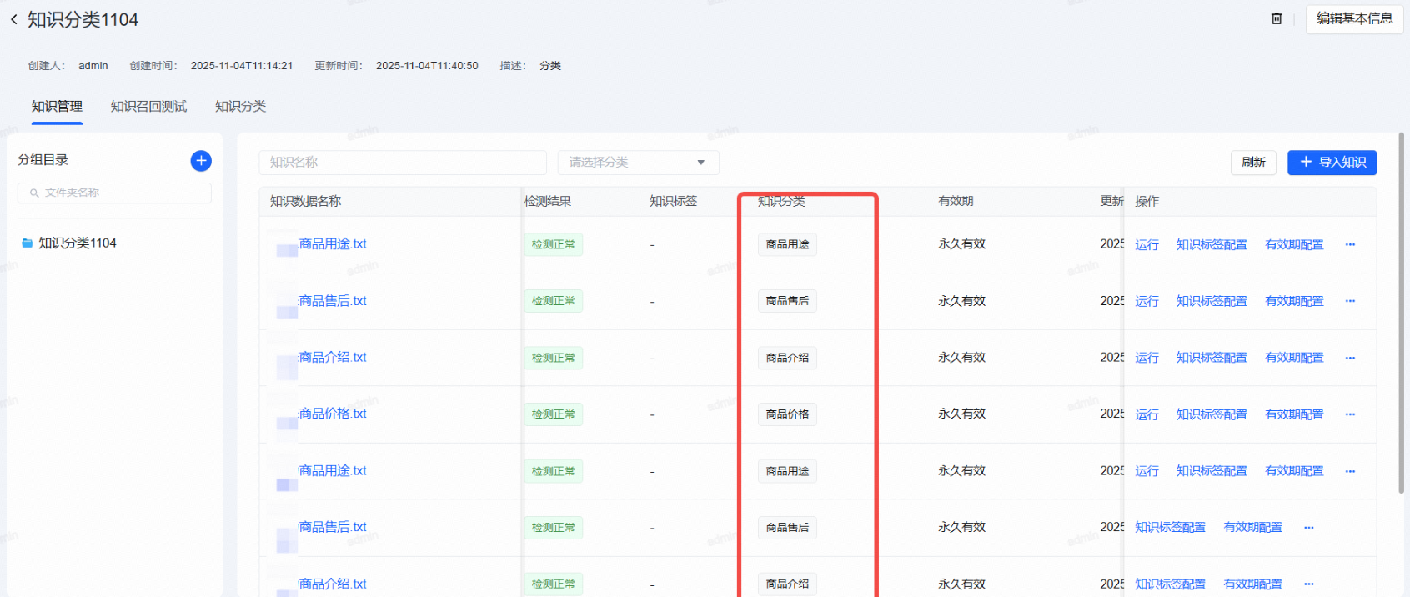Click the trash delete icon near 编辑基本信息

pos(1277,18)
